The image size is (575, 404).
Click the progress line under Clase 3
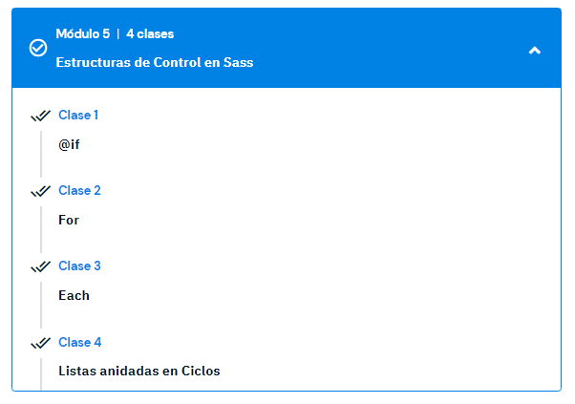pyautogui.click(x=41, y=304)
